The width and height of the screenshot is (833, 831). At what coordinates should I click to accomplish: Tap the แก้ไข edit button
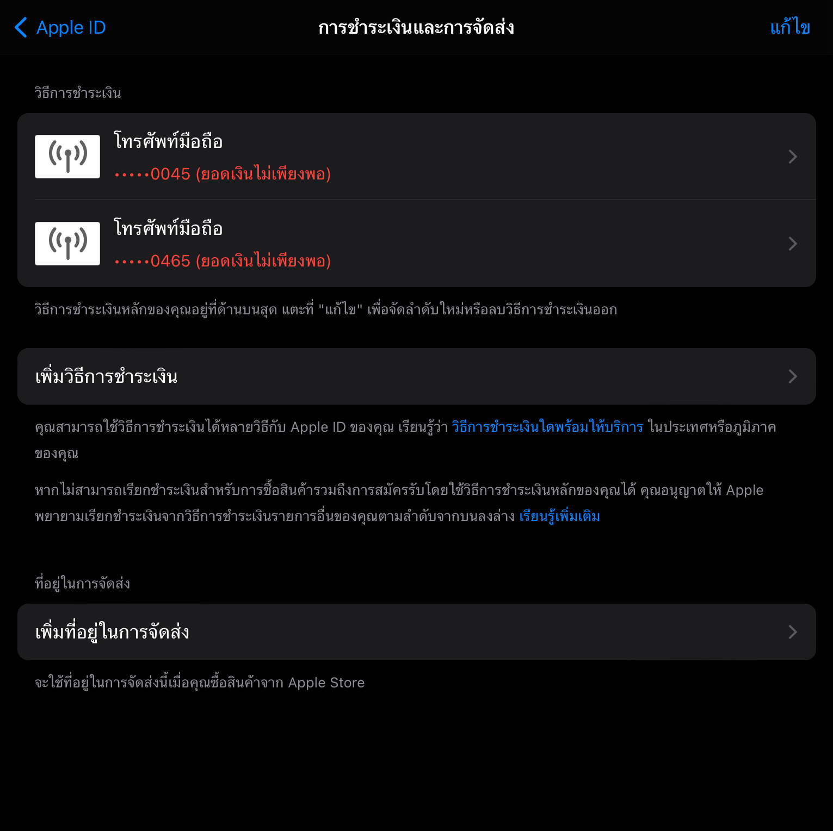[x=790, y=27]
